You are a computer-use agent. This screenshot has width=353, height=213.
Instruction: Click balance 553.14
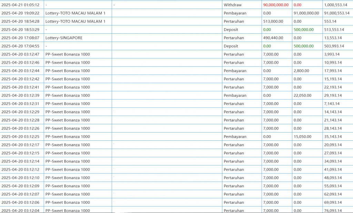(x=330, y=21)
